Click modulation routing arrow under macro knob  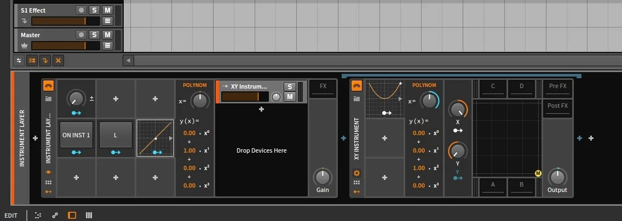tap(76, 113)
